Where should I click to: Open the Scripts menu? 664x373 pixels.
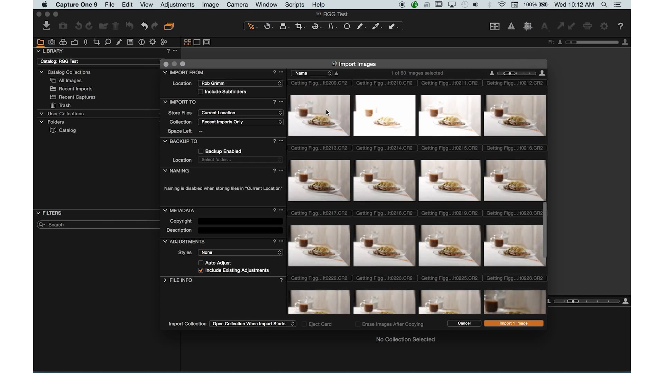[294, 4]
